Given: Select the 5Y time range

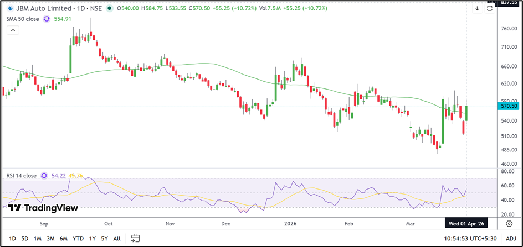Looking at the screenshot, I should 104,238.
